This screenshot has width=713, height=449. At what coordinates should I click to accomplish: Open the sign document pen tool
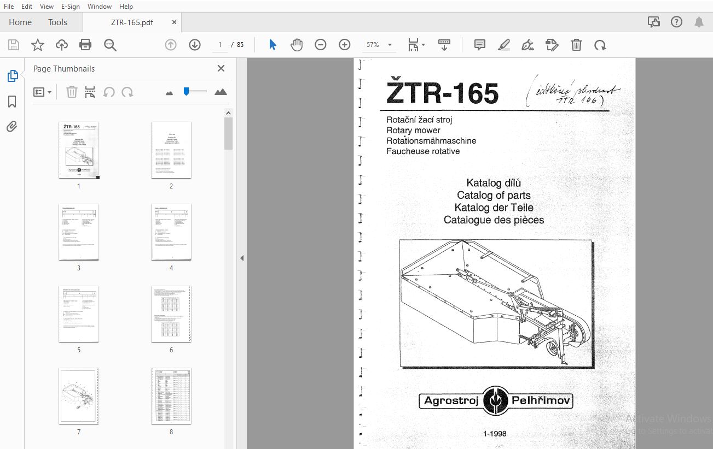[528, 45]
